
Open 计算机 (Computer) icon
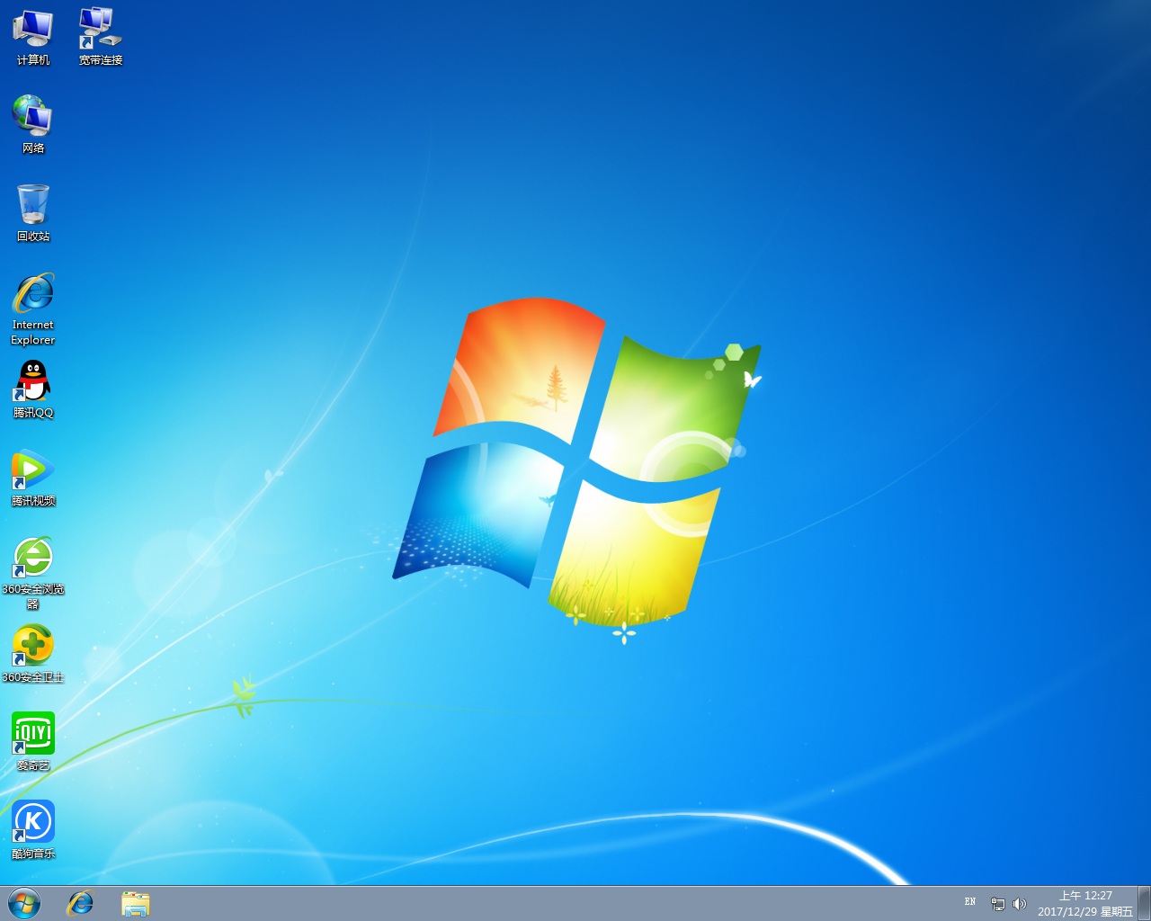click(x=32, y=27)
